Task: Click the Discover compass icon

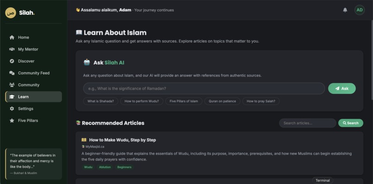Action: coord(12,61)
